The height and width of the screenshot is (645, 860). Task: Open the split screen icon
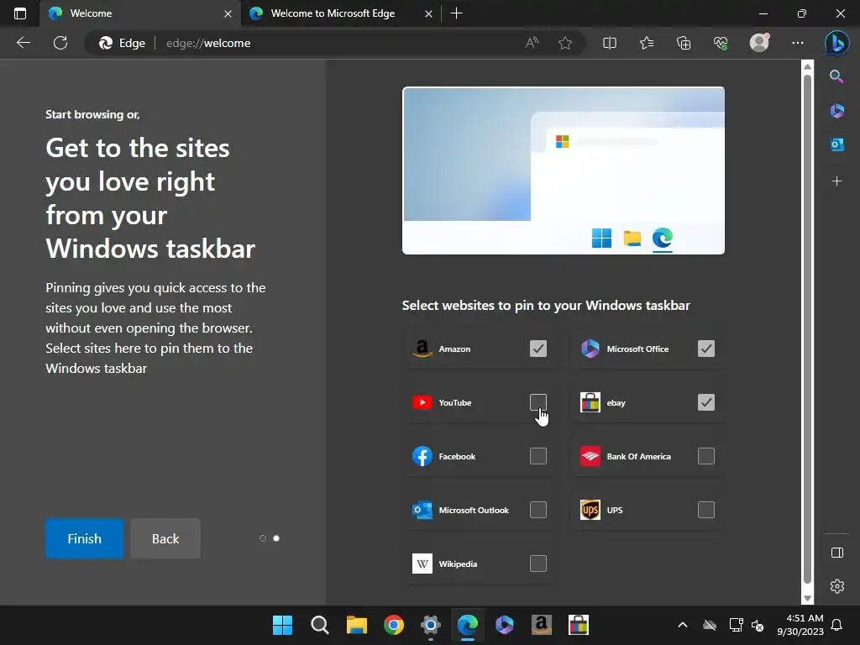point(610,43)
